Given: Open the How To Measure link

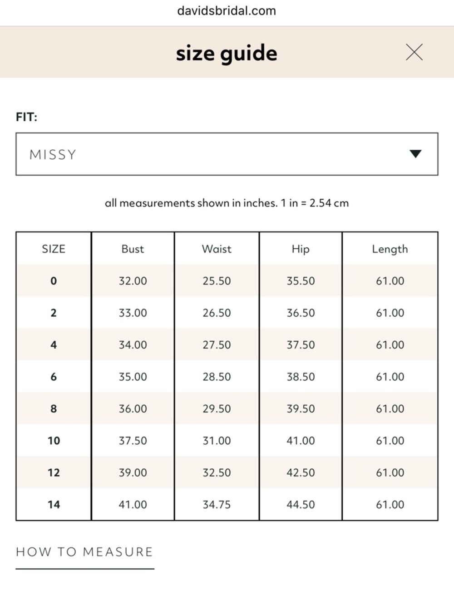Looking at the screenshot, I should (x=85, y=552).
